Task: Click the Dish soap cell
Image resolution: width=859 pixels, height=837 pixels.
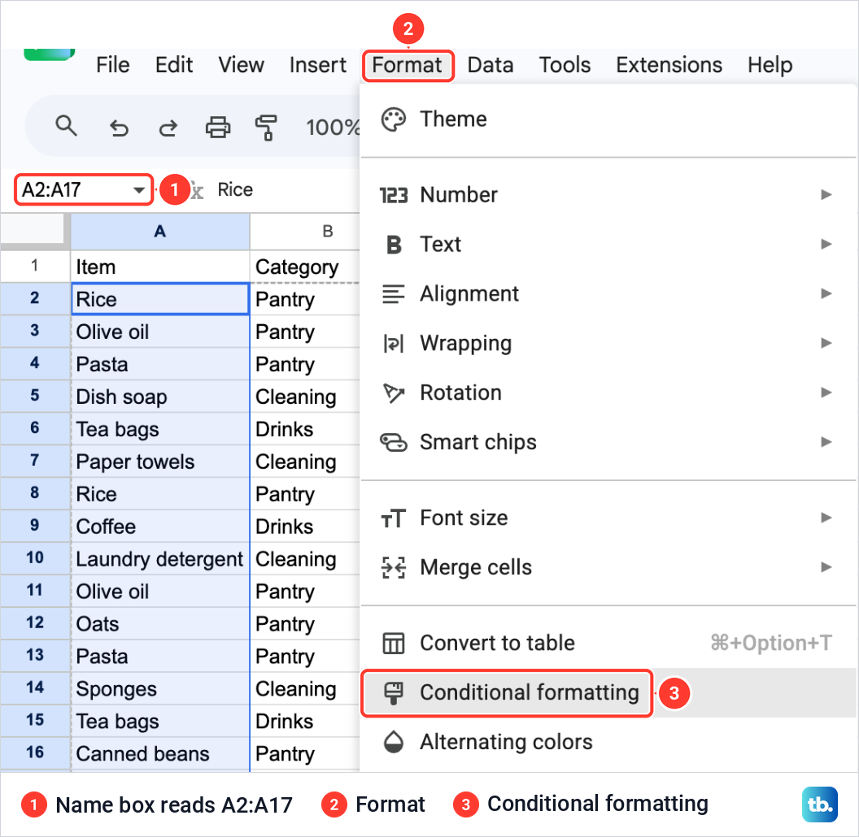Action: click(160, 397)
